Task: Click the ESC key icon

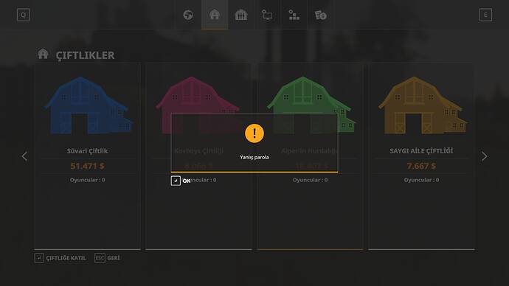Action: coord(100,258)
